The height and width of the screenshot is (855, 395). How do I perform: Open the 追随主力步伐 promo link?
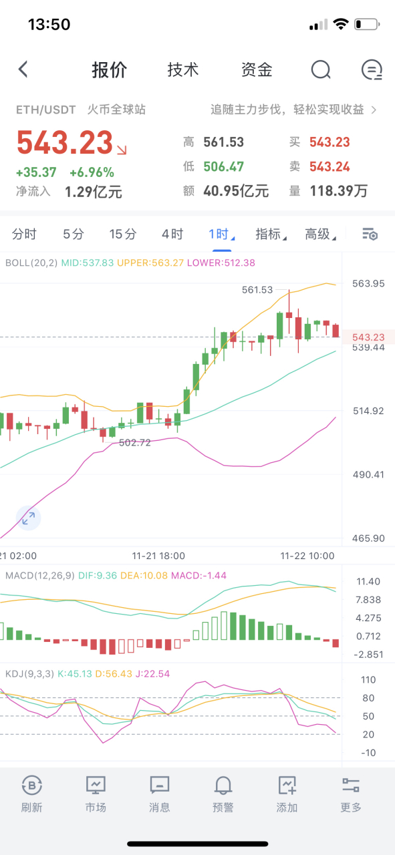pyautogui.click(x=287, y=110)
